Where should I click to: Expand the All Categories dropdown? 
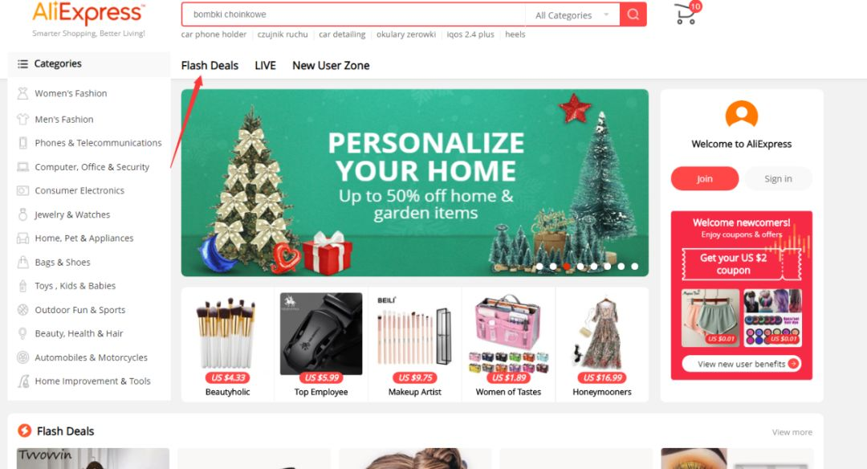pyautogui.click(x=572, y=15)
